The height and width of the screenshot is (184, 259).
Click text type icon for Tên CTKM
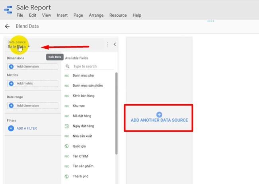[67, 156]
